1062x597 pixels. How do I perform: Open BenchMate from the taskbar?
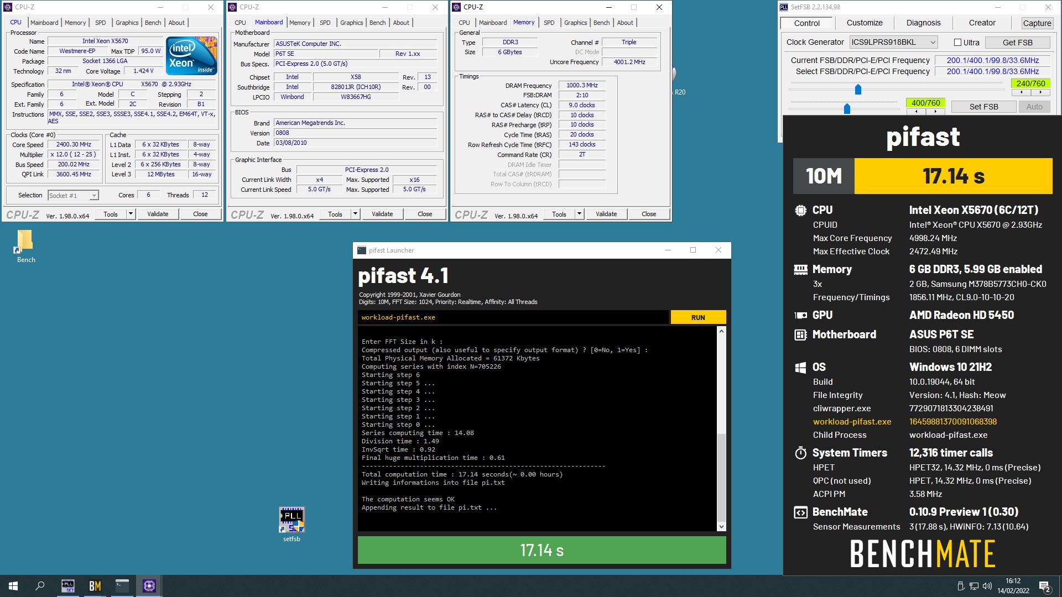pyautogui.click(x=95, y=586)
